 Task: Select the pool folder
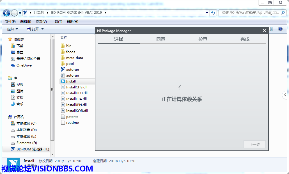click(67, 64)
